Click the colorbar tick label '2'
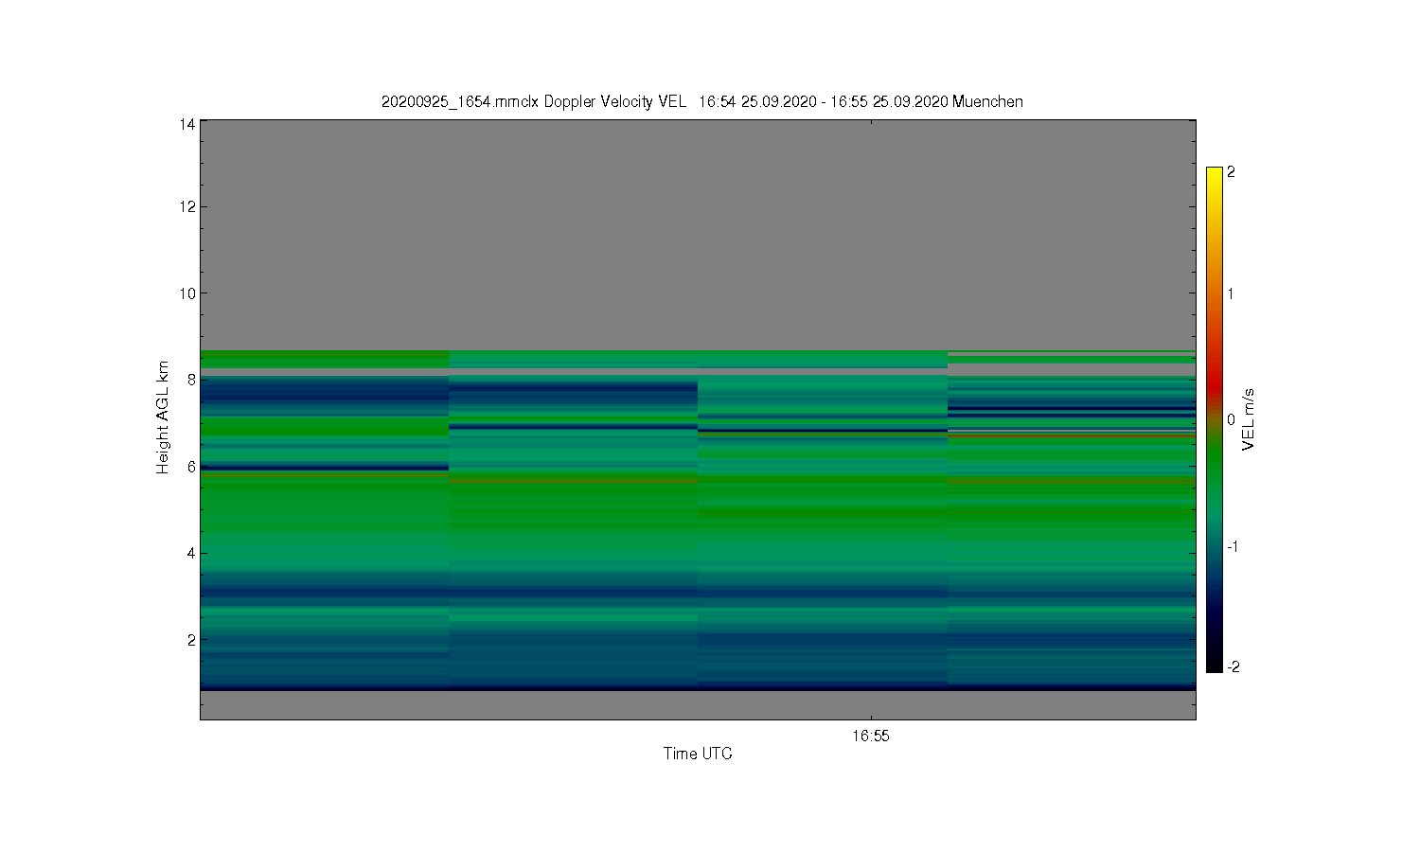 click(1231, 172)
